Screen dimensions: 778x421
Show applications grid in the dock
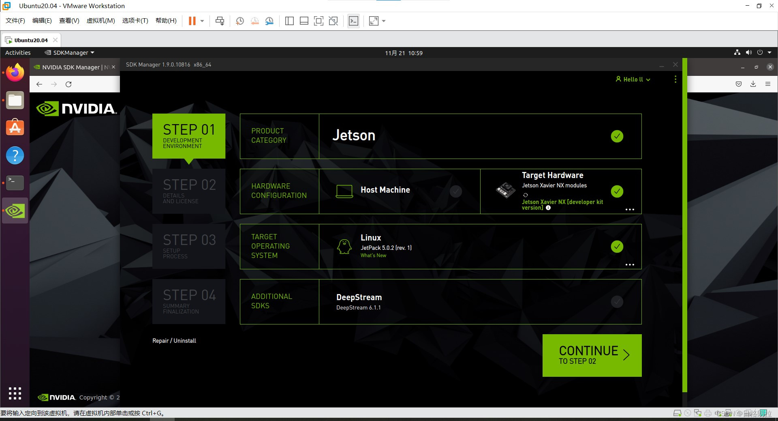coord(15,393)
